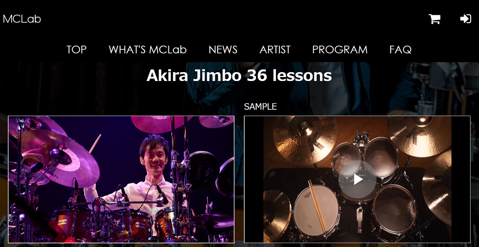Open the ARTIST page

[x=275, y=50]
